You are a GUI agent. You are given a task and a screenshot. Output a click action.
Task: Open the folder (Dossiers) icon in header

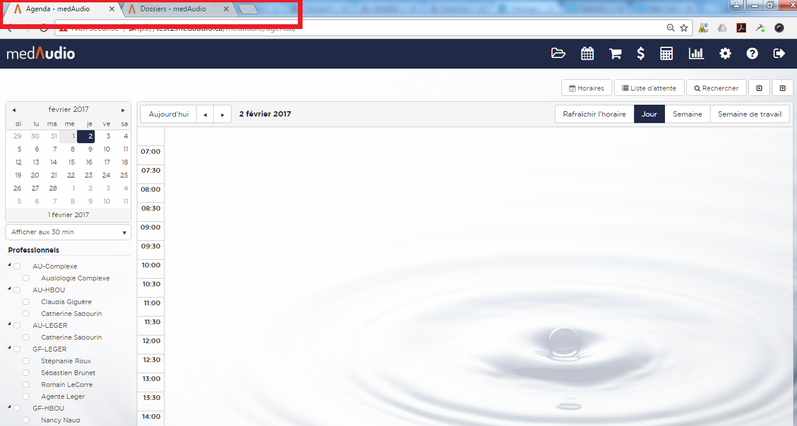click(558, 53)
